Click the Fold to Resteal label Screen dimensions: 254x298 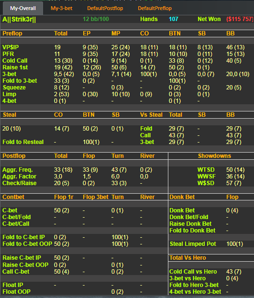pyautogui.click(x=23, y=142)
